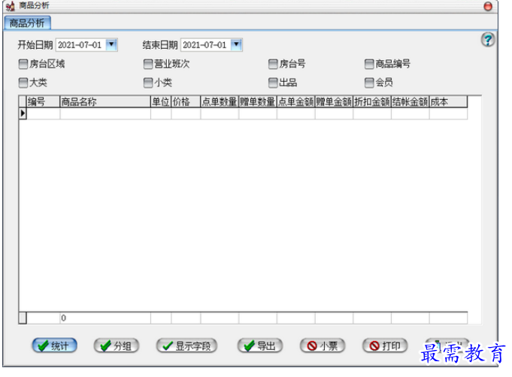
Task: Enable the 营业班次 checkbox
Action: (x=148, y=64)
